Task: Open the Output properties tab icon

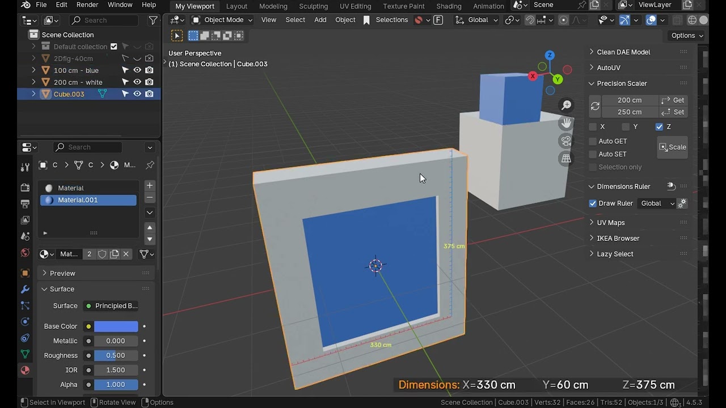Action: pos(25,203)
